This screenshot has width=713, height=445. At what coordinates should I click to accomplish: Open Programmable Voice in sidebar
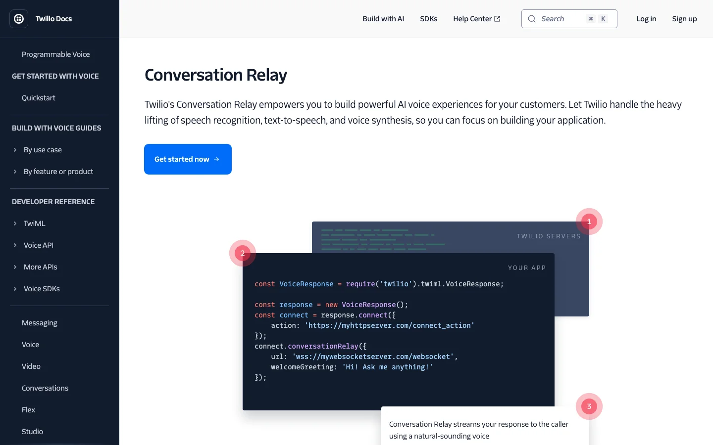56,54
